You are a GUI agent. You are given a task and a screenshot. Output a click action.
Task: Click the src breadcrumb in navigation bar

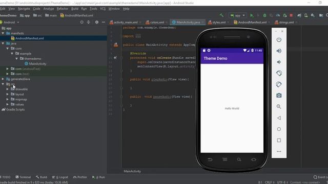pyautogui.click(x=37, y=15)
